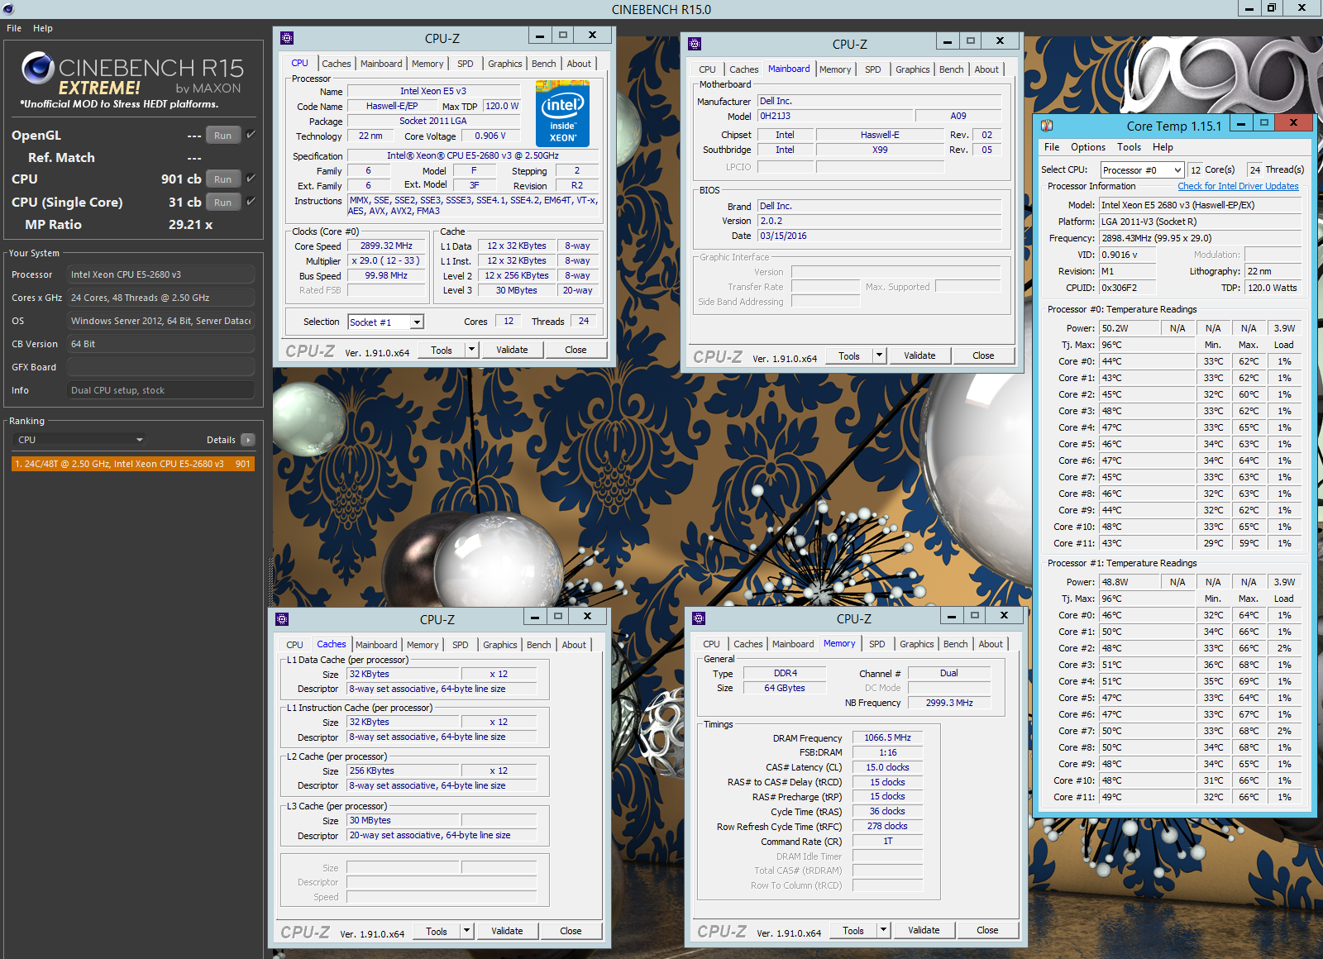The height and width of the screenshot is (959, 1323).
Task: Click the Processor #0 Power reading 50.2W
Action: tap(1129, 328)
